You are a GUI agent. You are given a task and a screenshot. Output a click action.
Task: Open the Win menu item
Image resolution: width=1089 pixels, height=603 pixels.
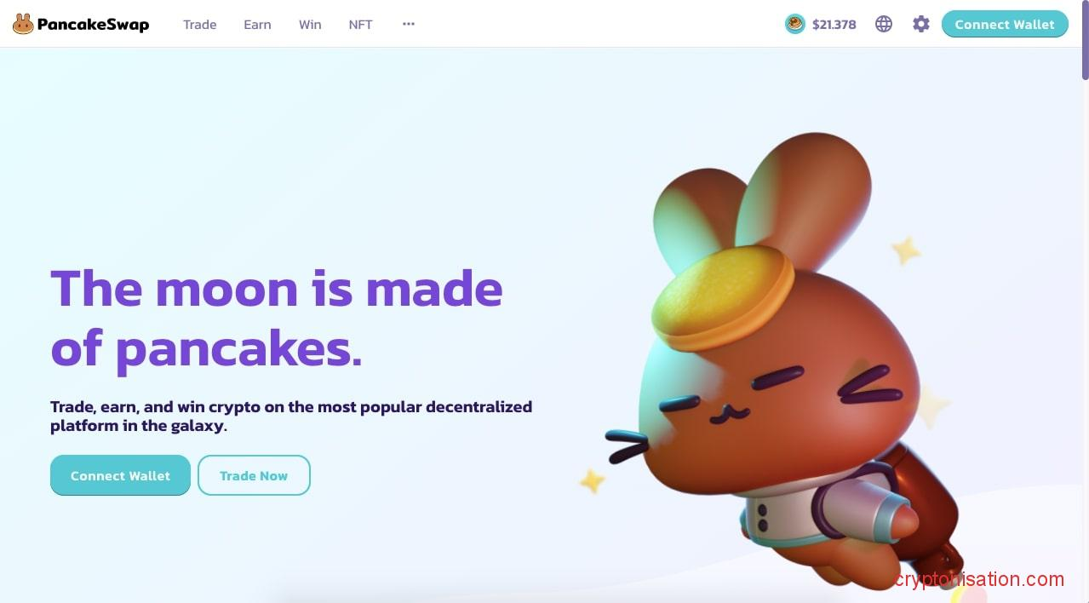click(310, 24)
